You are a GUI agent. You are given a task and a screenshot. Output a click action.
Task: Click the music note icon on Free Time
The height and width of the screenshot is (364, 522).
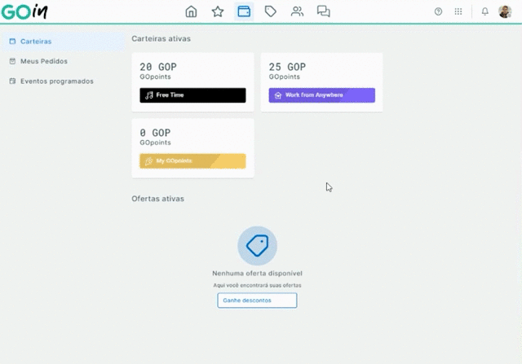[148, 95]
